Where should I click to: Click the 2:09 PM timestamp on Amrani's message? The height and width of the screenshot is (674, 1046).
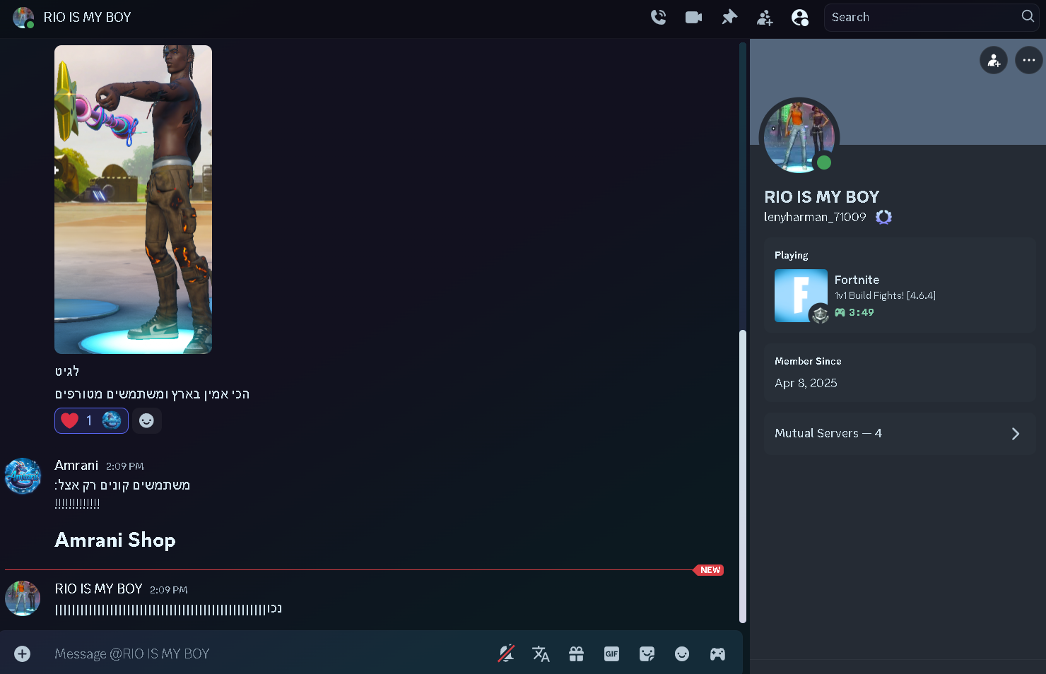click(125, 466)
